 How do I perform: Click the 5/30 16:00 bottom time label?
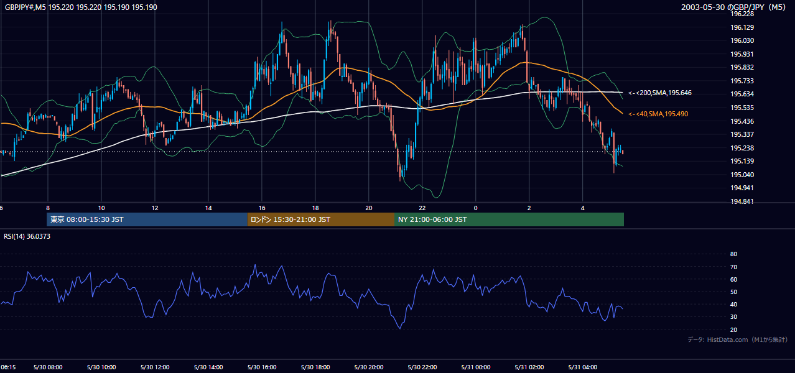(262, 367)
